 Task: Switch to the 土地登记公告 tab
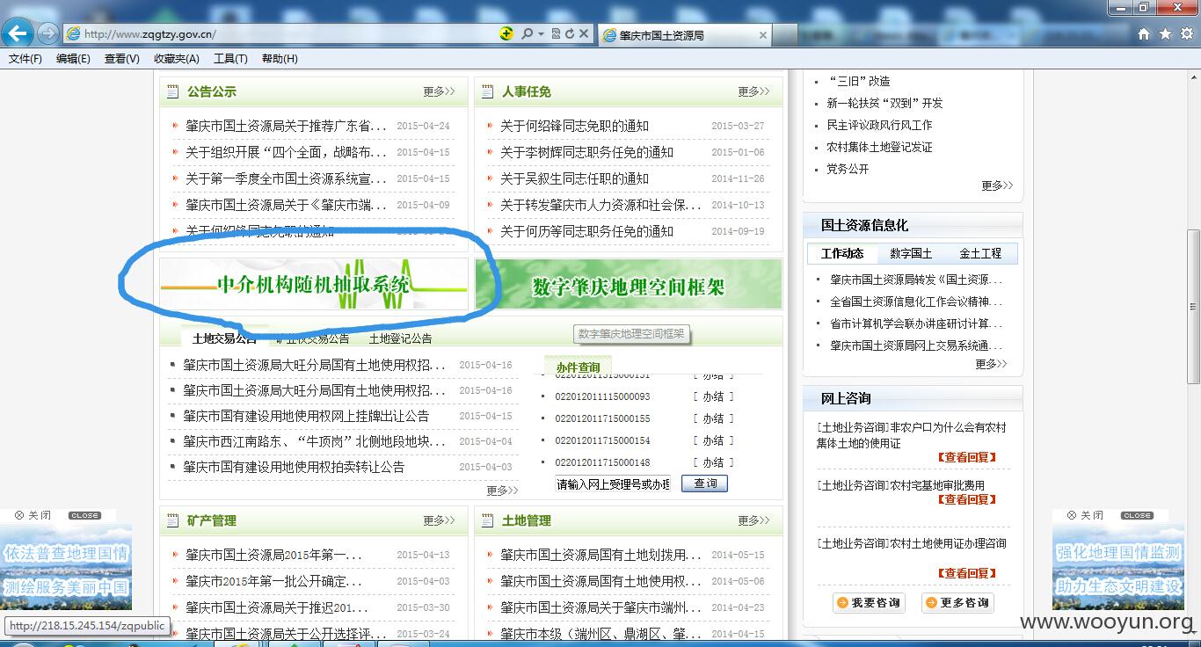coord(400,338)
